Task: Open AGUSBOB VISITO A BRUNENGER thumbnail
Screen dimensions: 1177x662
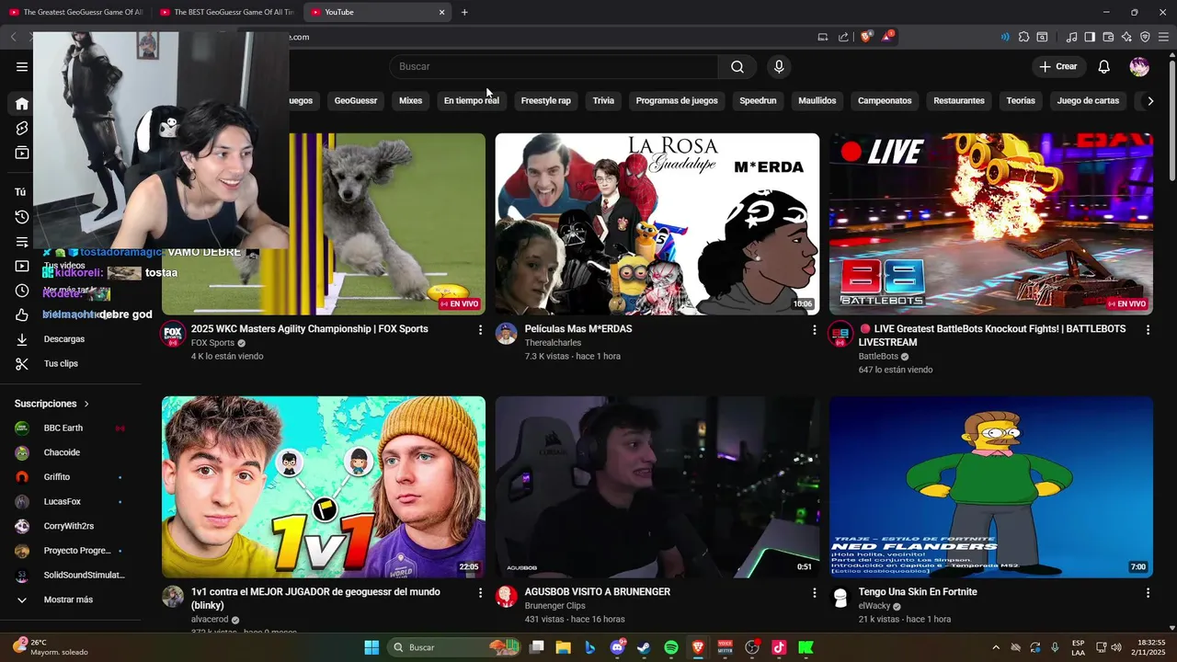Action: pos(657,487)
